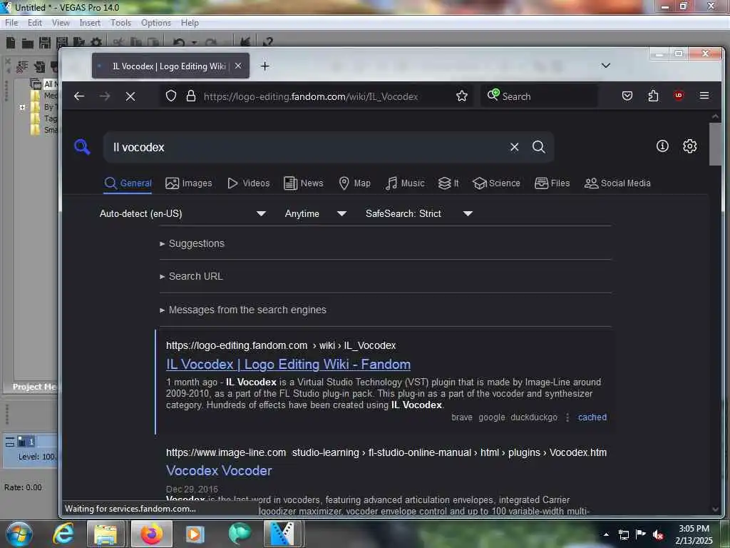Open the VEGAS Pro Options menu
The height and width of the screenshot is (548, 730).
156,23
